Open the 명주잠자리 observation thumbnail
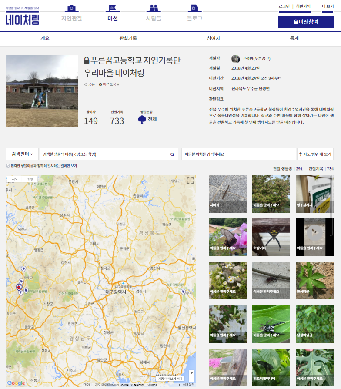Screen dimensions: 341x389 [x=314, y=194]
